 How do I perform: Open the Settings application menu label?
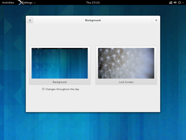(x=28, y=2)
